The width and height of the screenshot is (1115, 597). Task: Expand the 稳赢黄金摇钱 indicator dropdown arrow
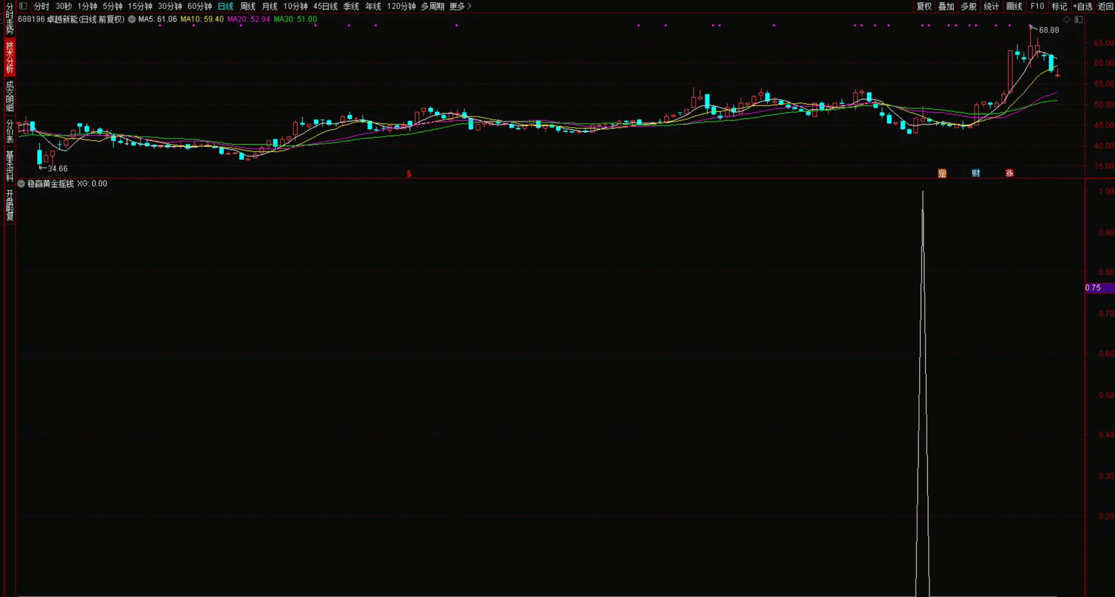21,184
